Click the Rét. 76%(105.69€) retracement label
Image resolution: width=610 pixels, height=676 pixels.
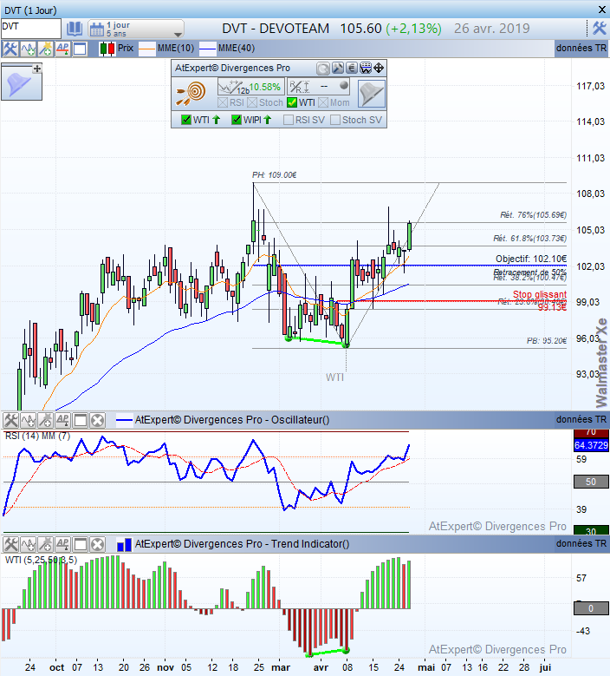click(534, 214)
